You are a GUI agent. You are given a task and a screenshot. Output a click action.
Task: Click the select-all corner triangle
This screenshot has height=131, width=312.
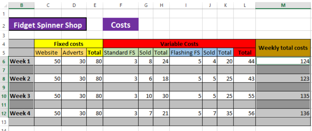[6, 6]
